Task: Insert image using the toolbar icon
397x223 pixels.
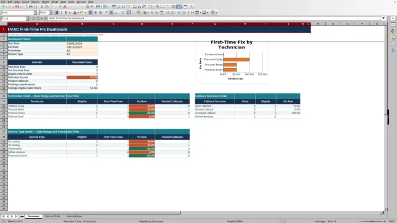Action: point(134,7)
